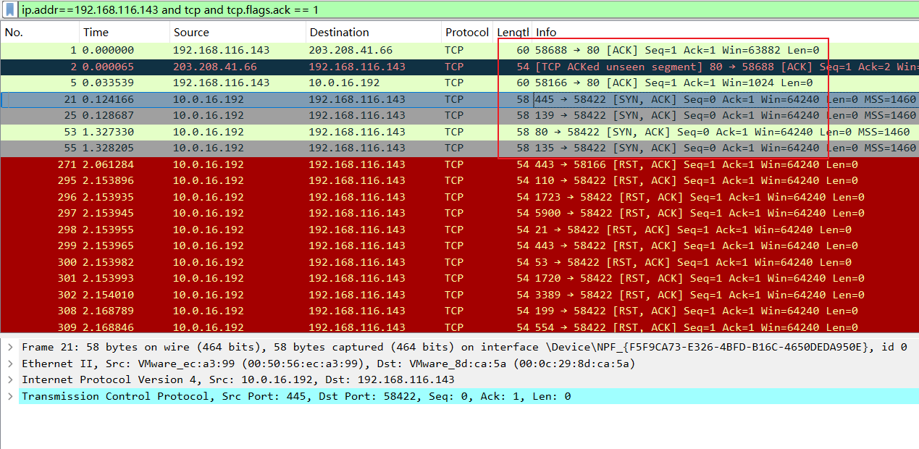
Task: Sort by the No. column header
Action: (40, 33)
